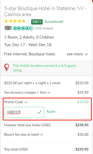Viewport: 93px width, 154px height.
Task: Click the green checkmark in promo field
Action: pos(39,112)
